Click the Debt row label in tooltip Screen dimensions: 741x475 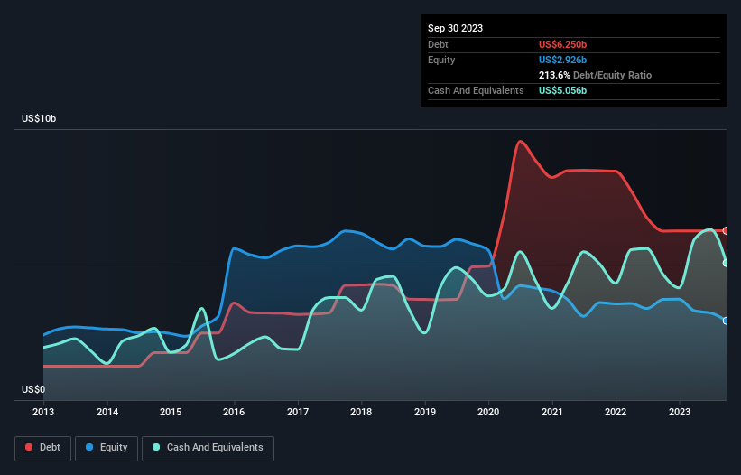pos(438,44)
